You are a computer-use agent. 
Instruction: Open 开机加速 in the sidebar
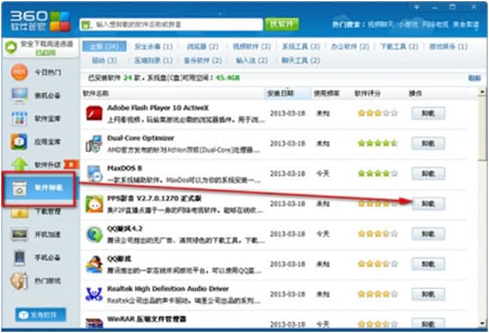click(36, 235)
